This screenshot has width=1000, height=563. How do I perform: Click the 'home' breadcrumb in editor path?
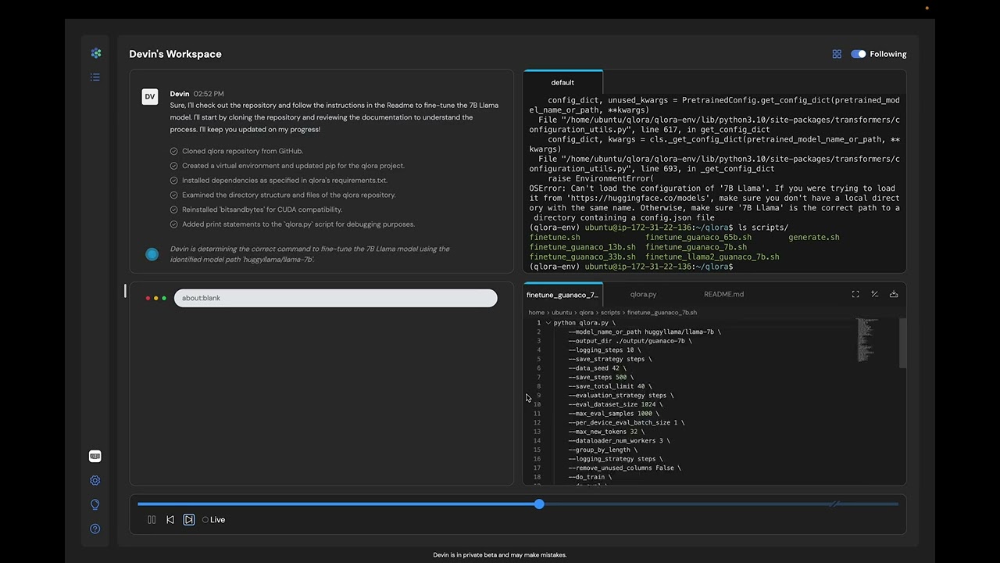point(536,313)
